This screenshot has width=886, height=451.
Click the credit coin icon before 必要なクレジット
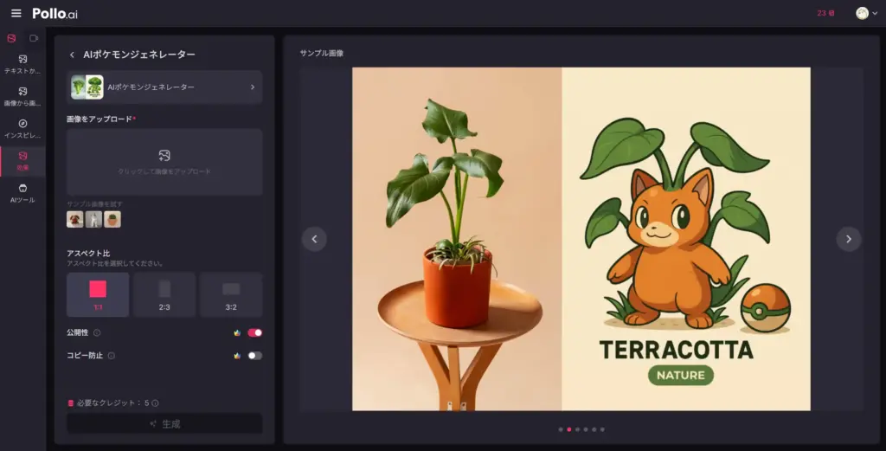pos(71,403)
